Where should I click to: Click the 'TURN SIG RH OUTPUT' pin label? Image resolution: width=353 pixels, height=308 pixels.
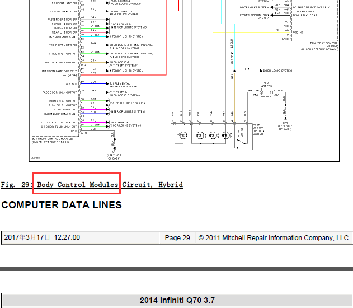click(63, 105)
